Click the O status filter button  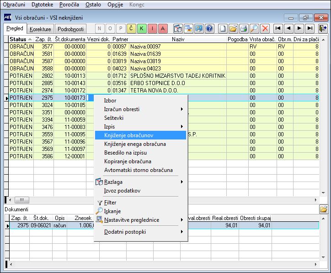pos(110,28)
